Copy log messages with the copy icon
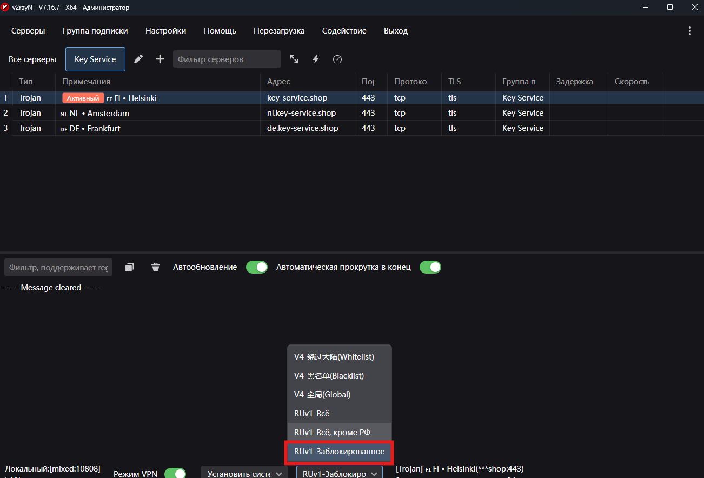 coord(130,267)
